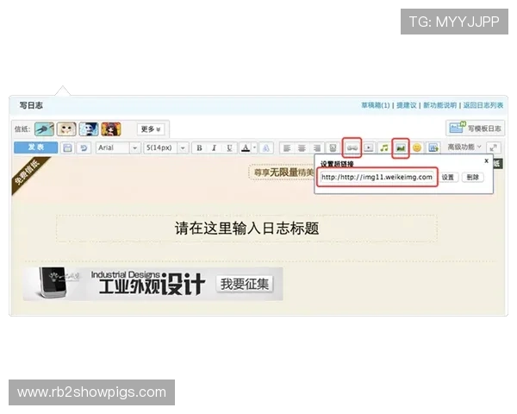Image resolution: width=517 pixels, height=414 pixels.
Task: Click the 删除 delete button in hyperlink popup
Action: tap(472, 178)
